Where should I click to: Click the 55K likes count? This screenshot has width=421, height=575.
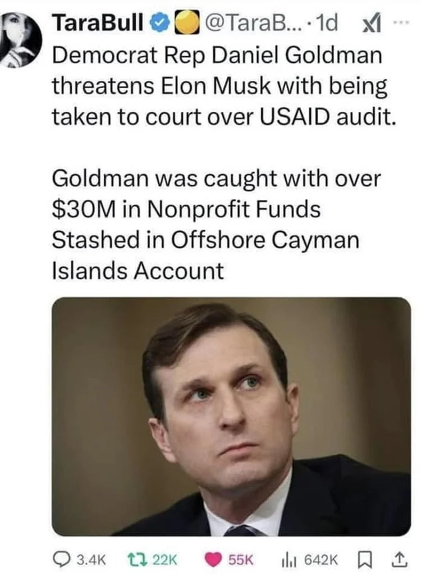coord(242,559)
